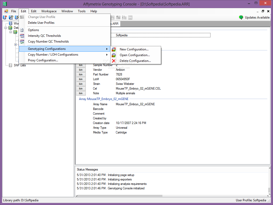
Task: Click the Creation date value 10/17/2007 2:24:16 PM
Action: tap(131, 123)
